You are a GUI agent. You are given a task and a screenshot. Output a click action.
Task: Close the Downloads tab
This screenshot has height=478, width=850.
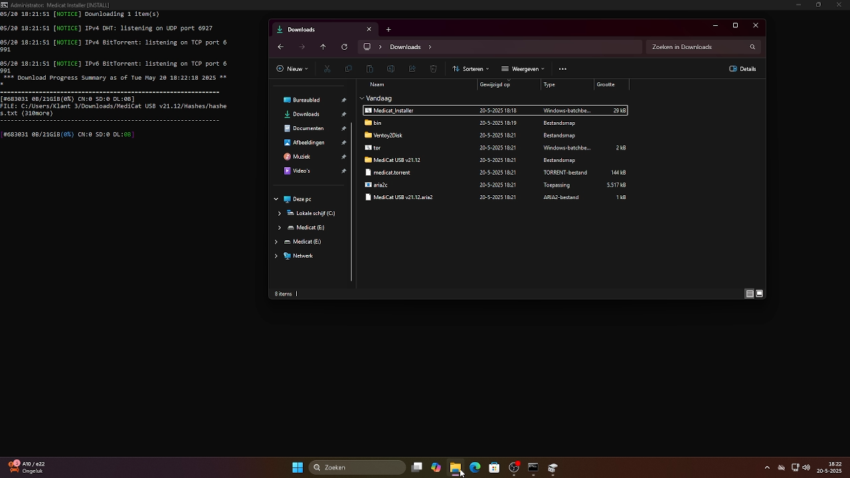tap(369, 29)
